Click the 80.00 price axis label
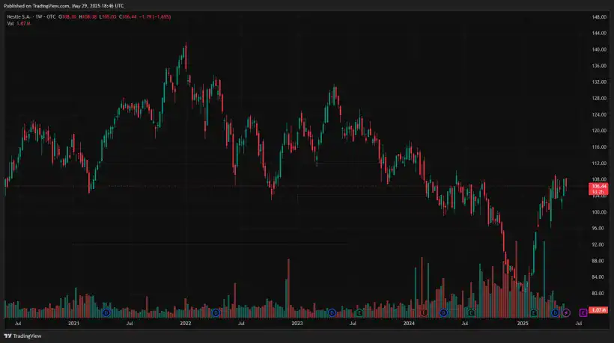Viewport: 614px width, 343px height. pyautogui.click(x=598, y=294)
